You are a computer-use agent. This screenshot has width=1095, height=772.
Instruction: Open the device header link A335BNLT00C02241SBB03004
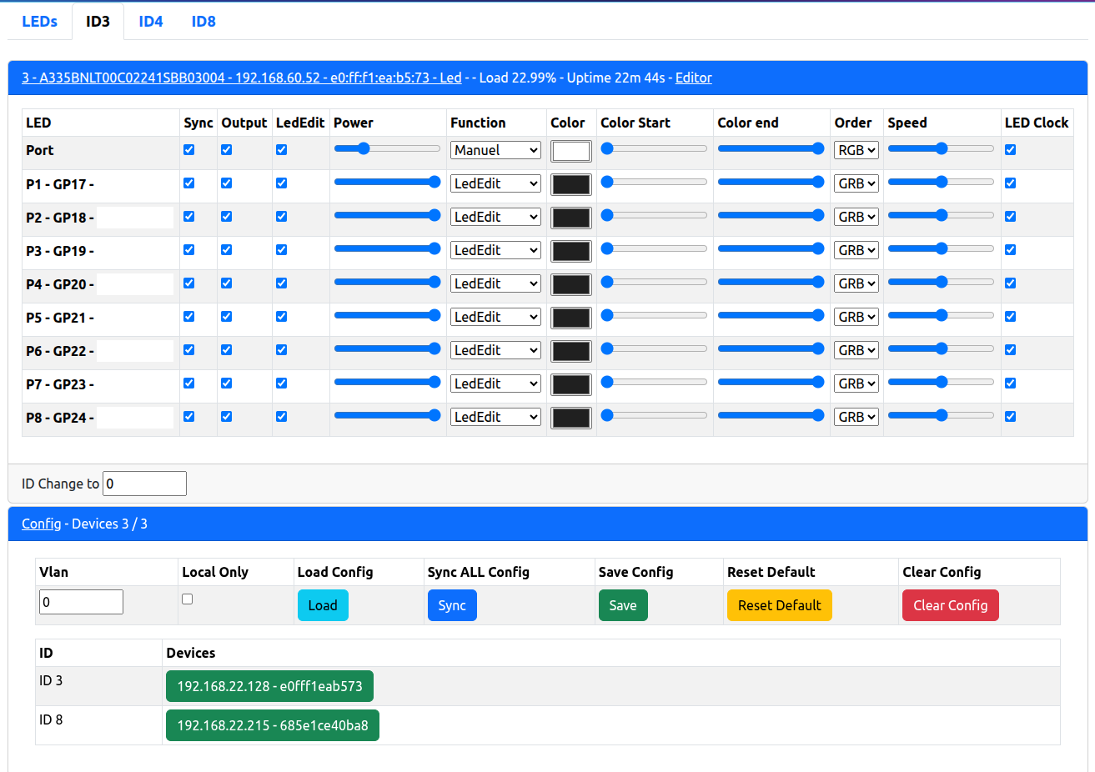coord(242,78)
